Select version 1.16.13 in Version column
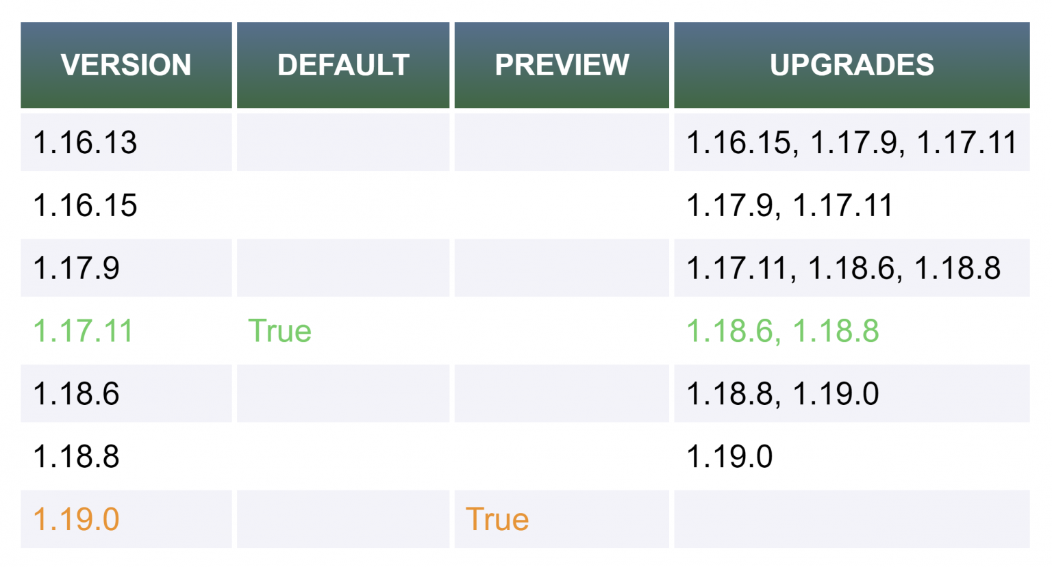The height and width of the screenshot is (567, 1052). click(x=86, y=143)
